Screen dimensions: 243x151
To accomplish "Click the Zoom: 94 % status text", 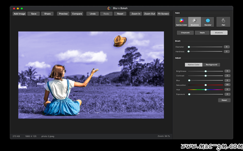I will tap(164, 136).
